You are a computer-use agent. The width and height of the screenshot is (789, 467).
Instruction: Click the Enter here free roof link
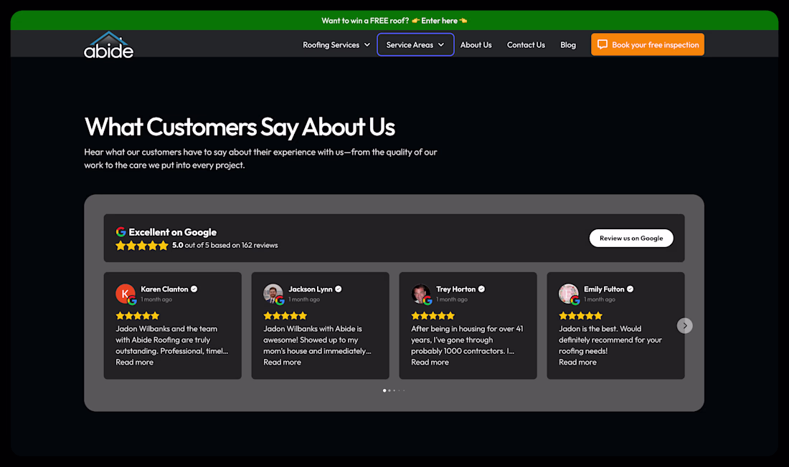439,21
